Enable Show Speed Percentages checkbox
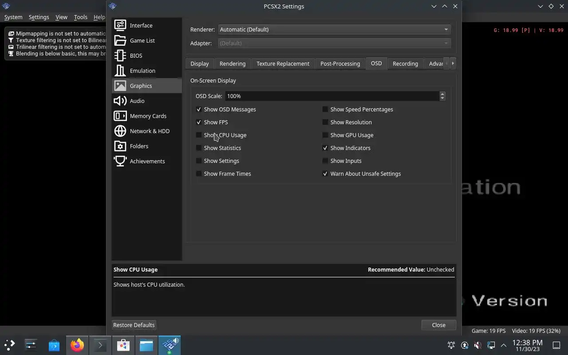The height and width of the screenshot is (355, 568). click(x=325, y=109)
